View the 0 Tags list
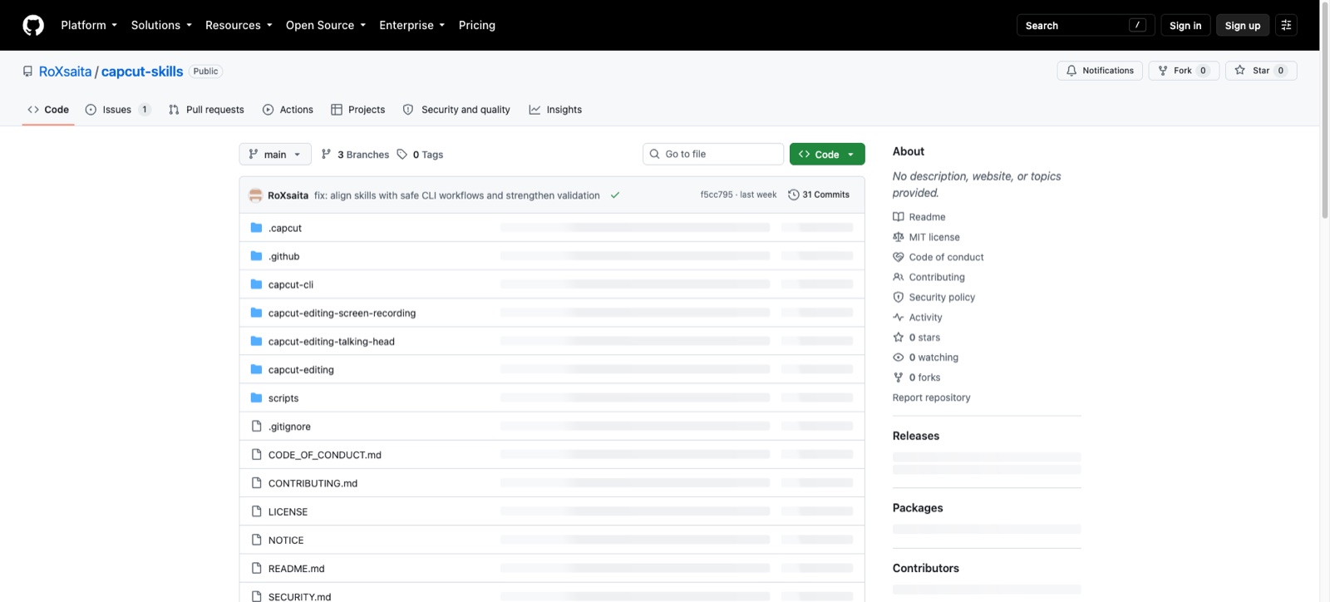Viewport: 1330px width, 602px height. 420,155
